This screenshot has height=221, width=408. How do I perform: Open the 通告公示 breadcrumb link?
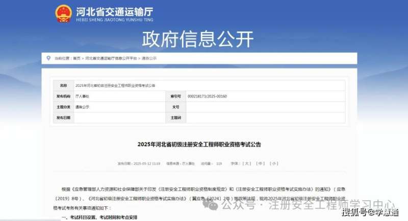(x=149, y=58)
